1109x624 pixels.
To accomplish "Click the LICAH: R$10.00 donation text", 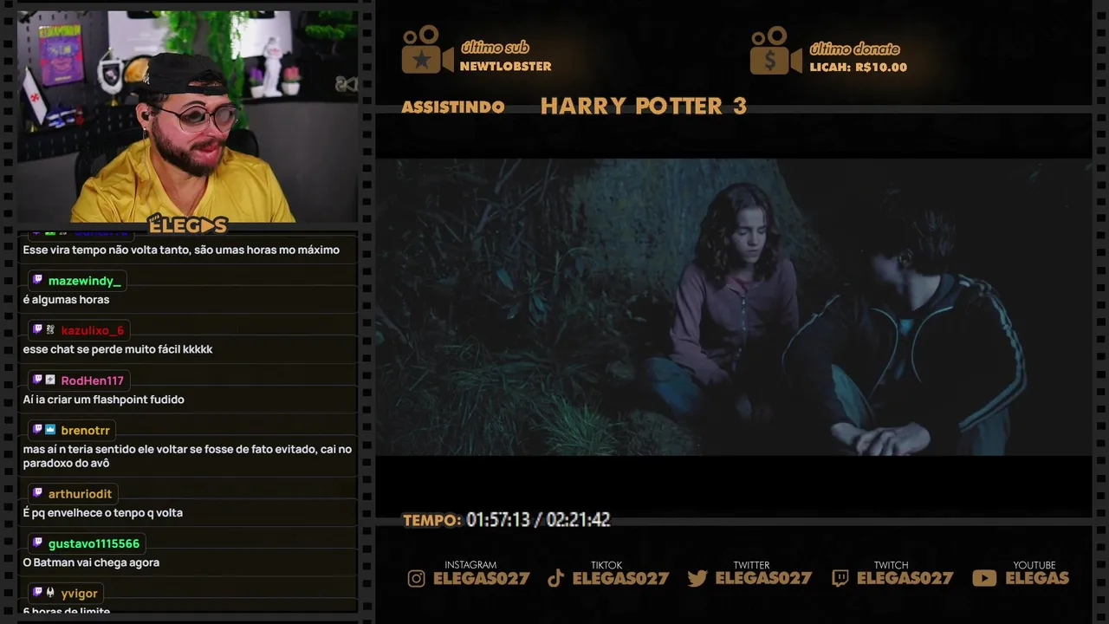I will pyautogui.click(x=858, y=68).
